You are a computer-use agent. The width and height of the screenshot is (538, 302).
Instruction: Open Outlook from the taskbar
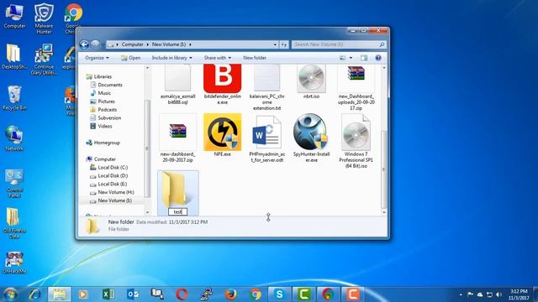[x=133, y=294]
